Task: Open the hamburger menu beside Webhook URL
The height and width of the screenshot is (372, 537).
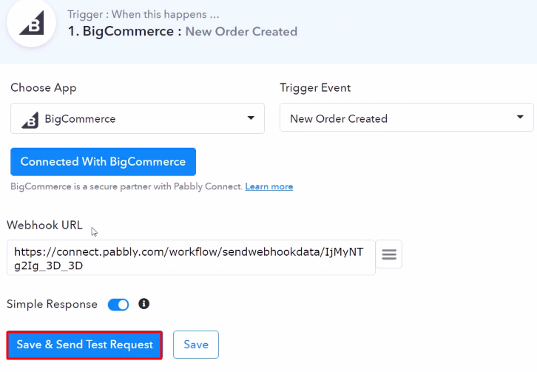Action: point(389,256)
